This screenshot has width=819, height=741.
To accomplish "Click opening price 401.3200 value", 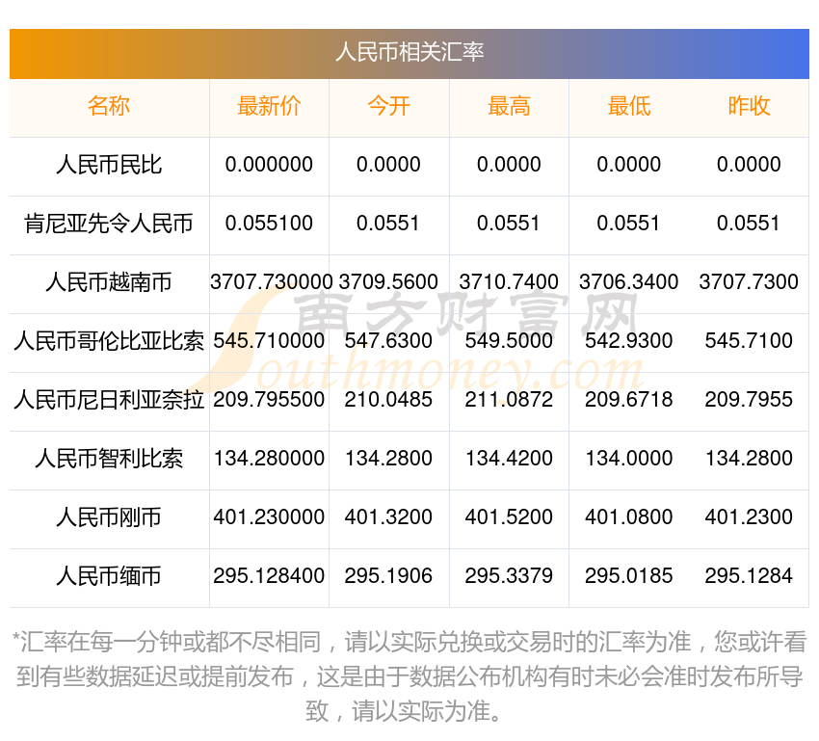I will click(x=388, y=517).
